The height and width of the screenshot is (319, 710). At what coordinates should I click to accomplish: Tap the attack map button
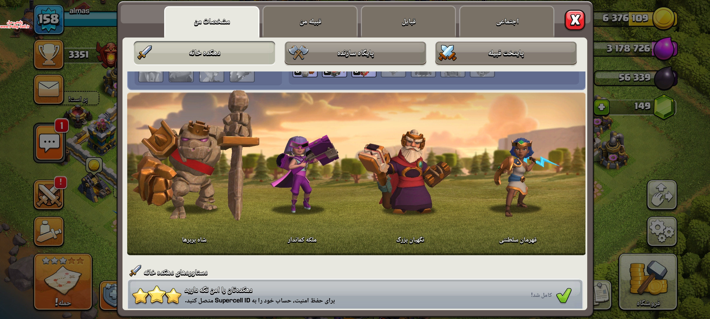[x=63, y=282]
